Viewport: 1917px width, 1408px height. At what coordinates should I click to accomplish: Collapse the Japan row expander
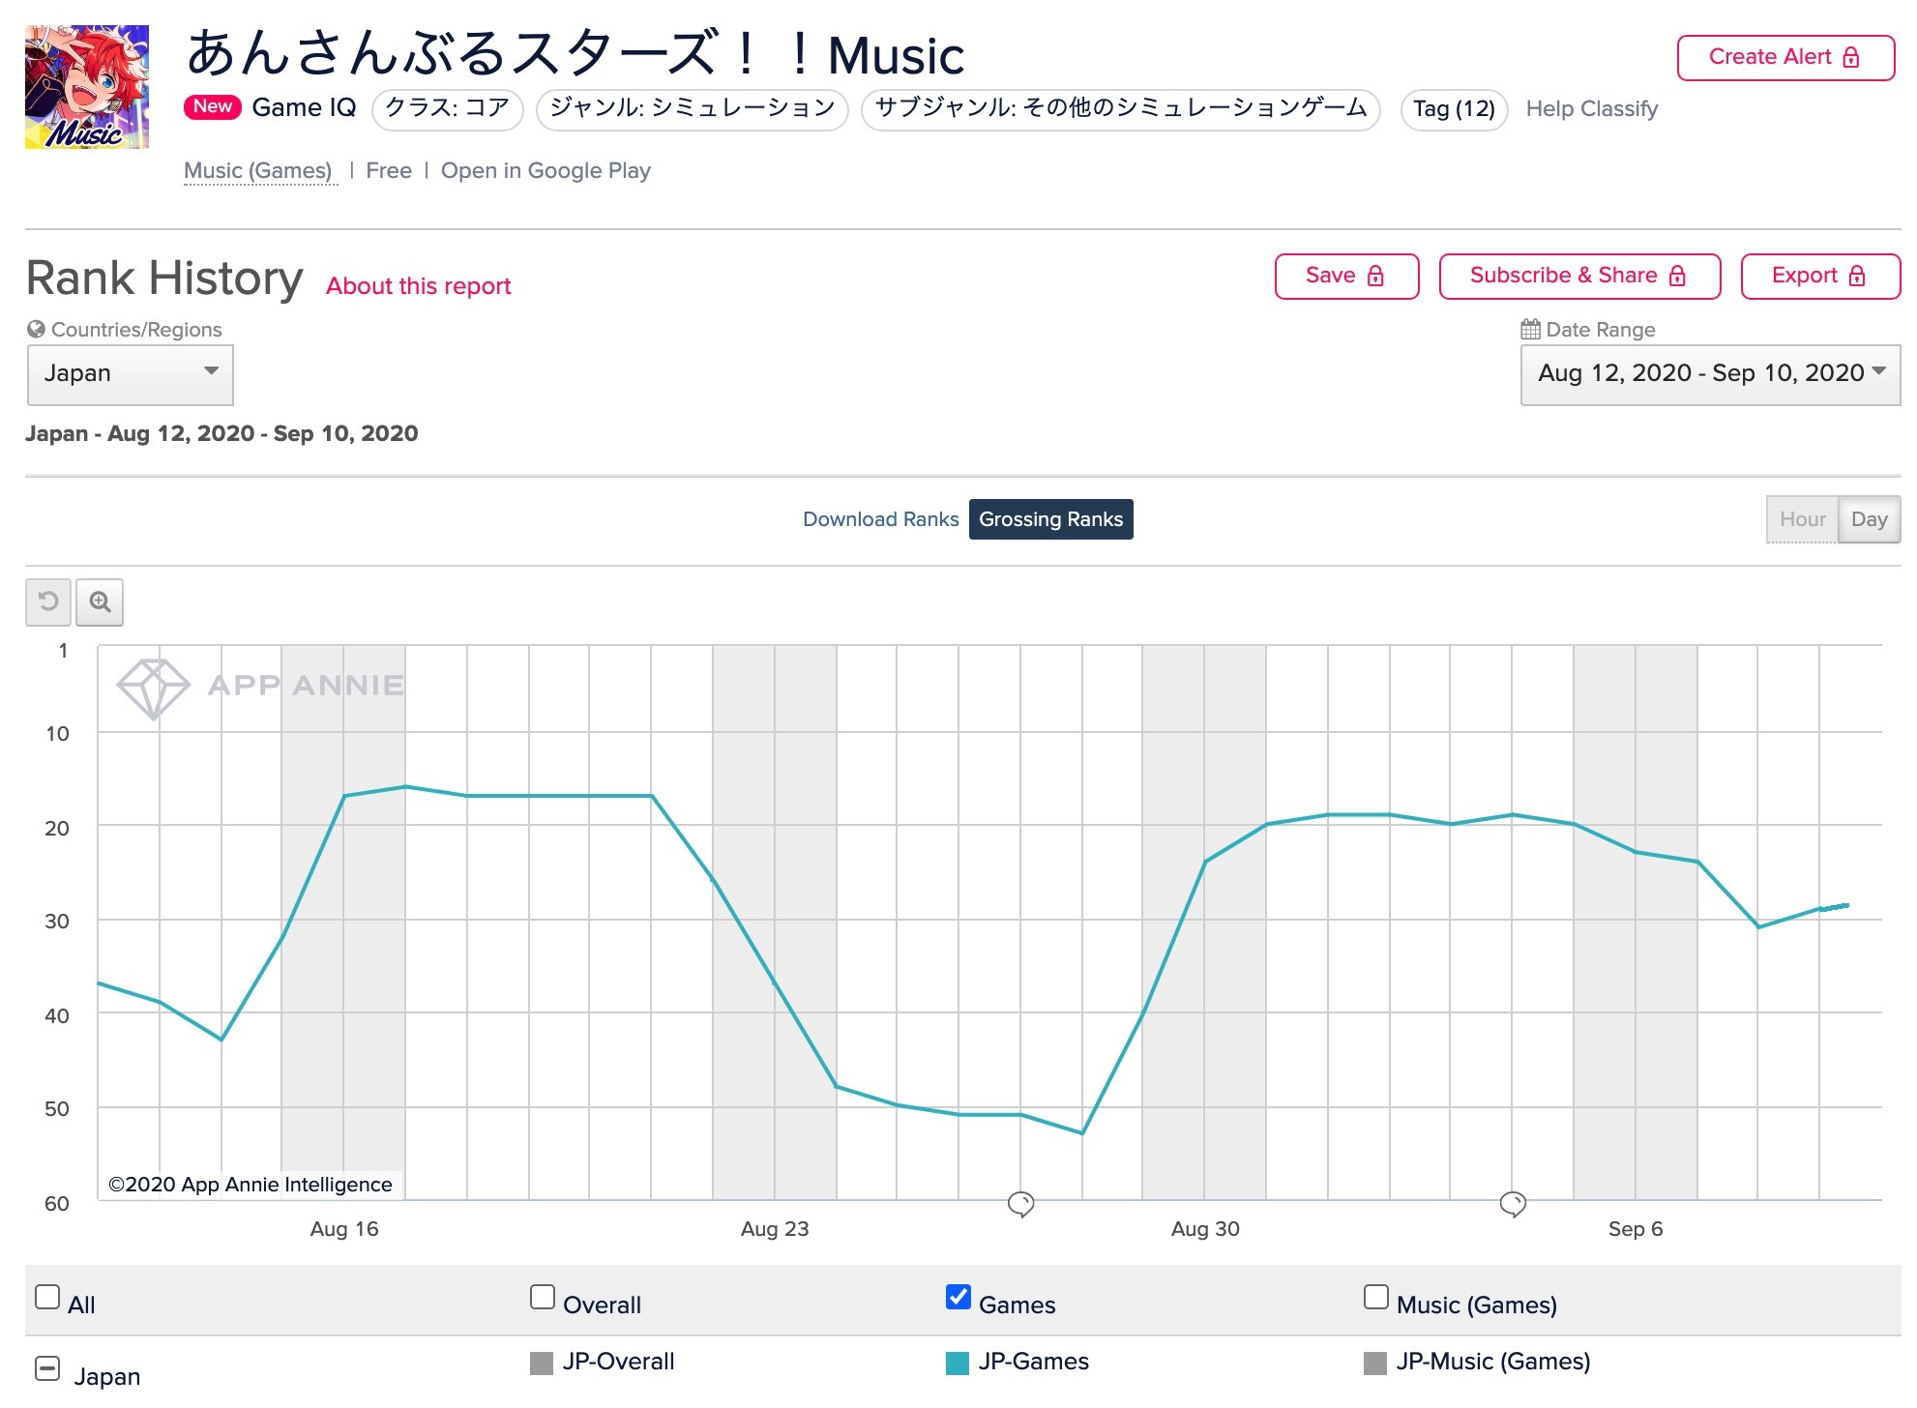pos(47,1368)
